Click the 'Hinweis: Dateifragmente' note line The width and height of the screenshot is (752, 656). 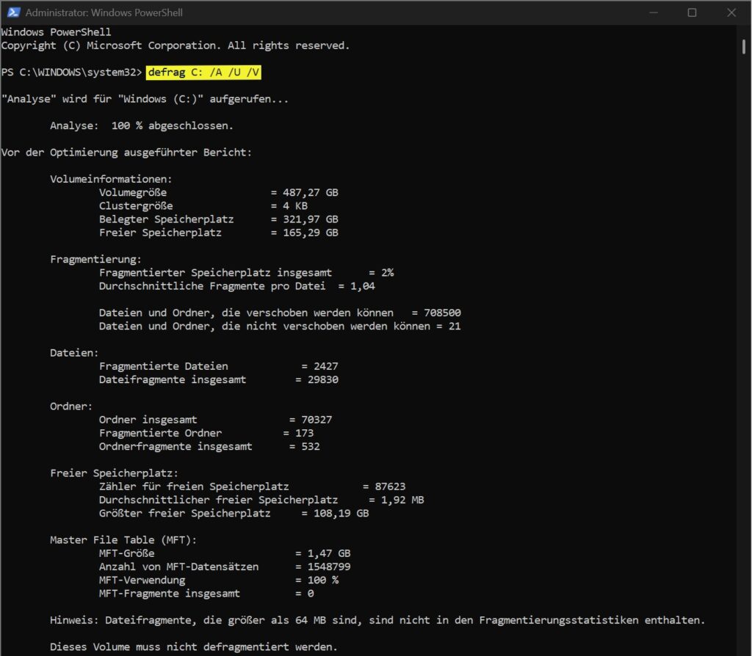click(x=377, y=620)
